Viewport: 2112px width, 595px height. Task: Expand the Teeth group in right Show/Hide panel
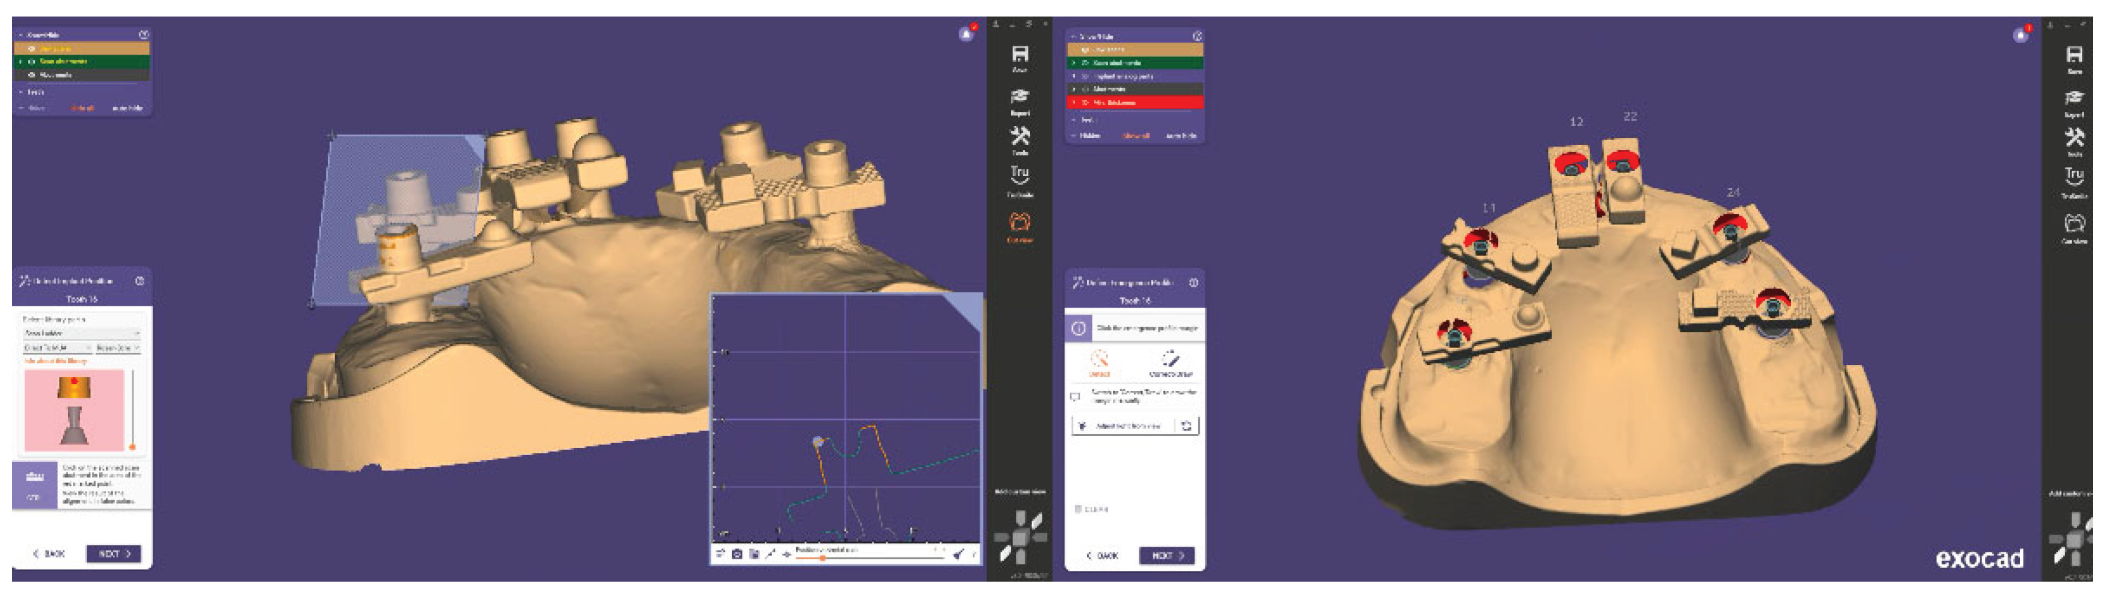pyautogui.click(x=1074, y=120)
